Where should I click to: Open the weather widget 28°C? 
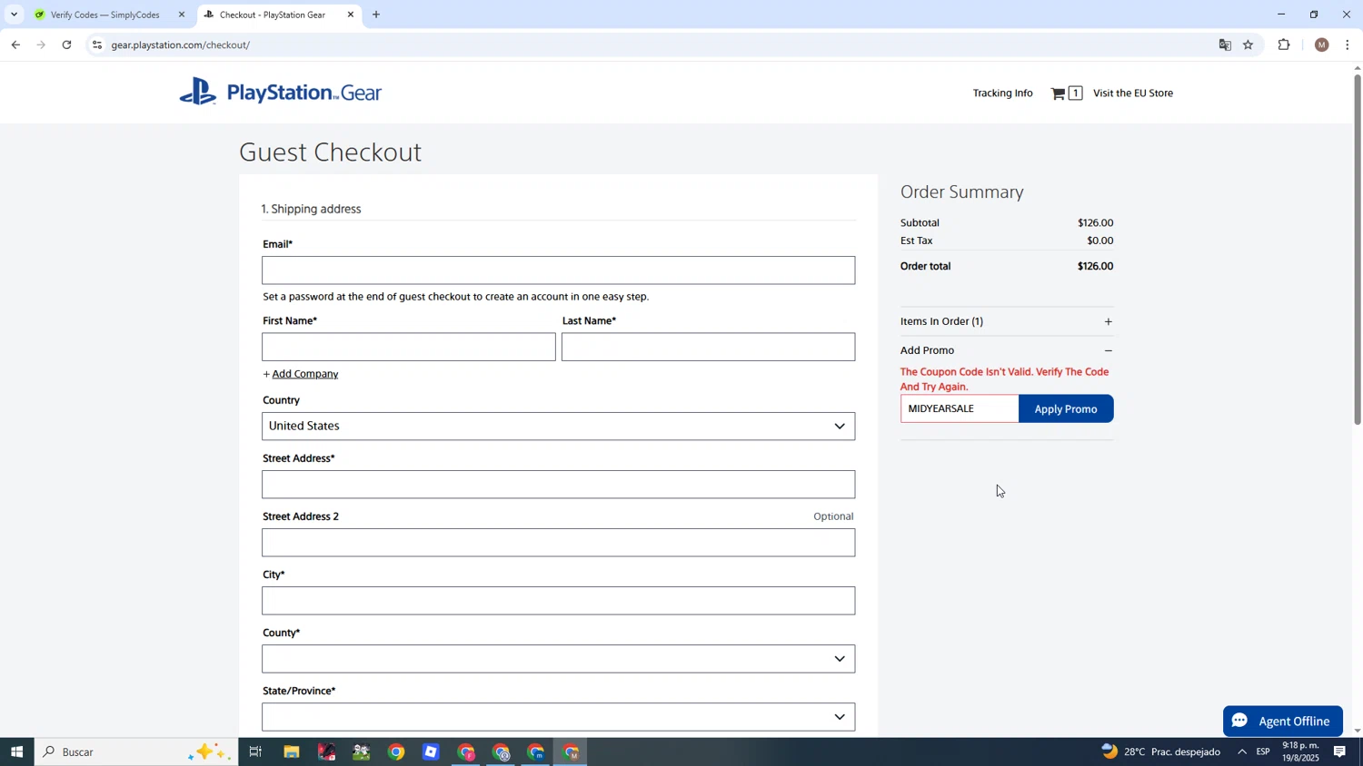click(x=1160, y=751)
